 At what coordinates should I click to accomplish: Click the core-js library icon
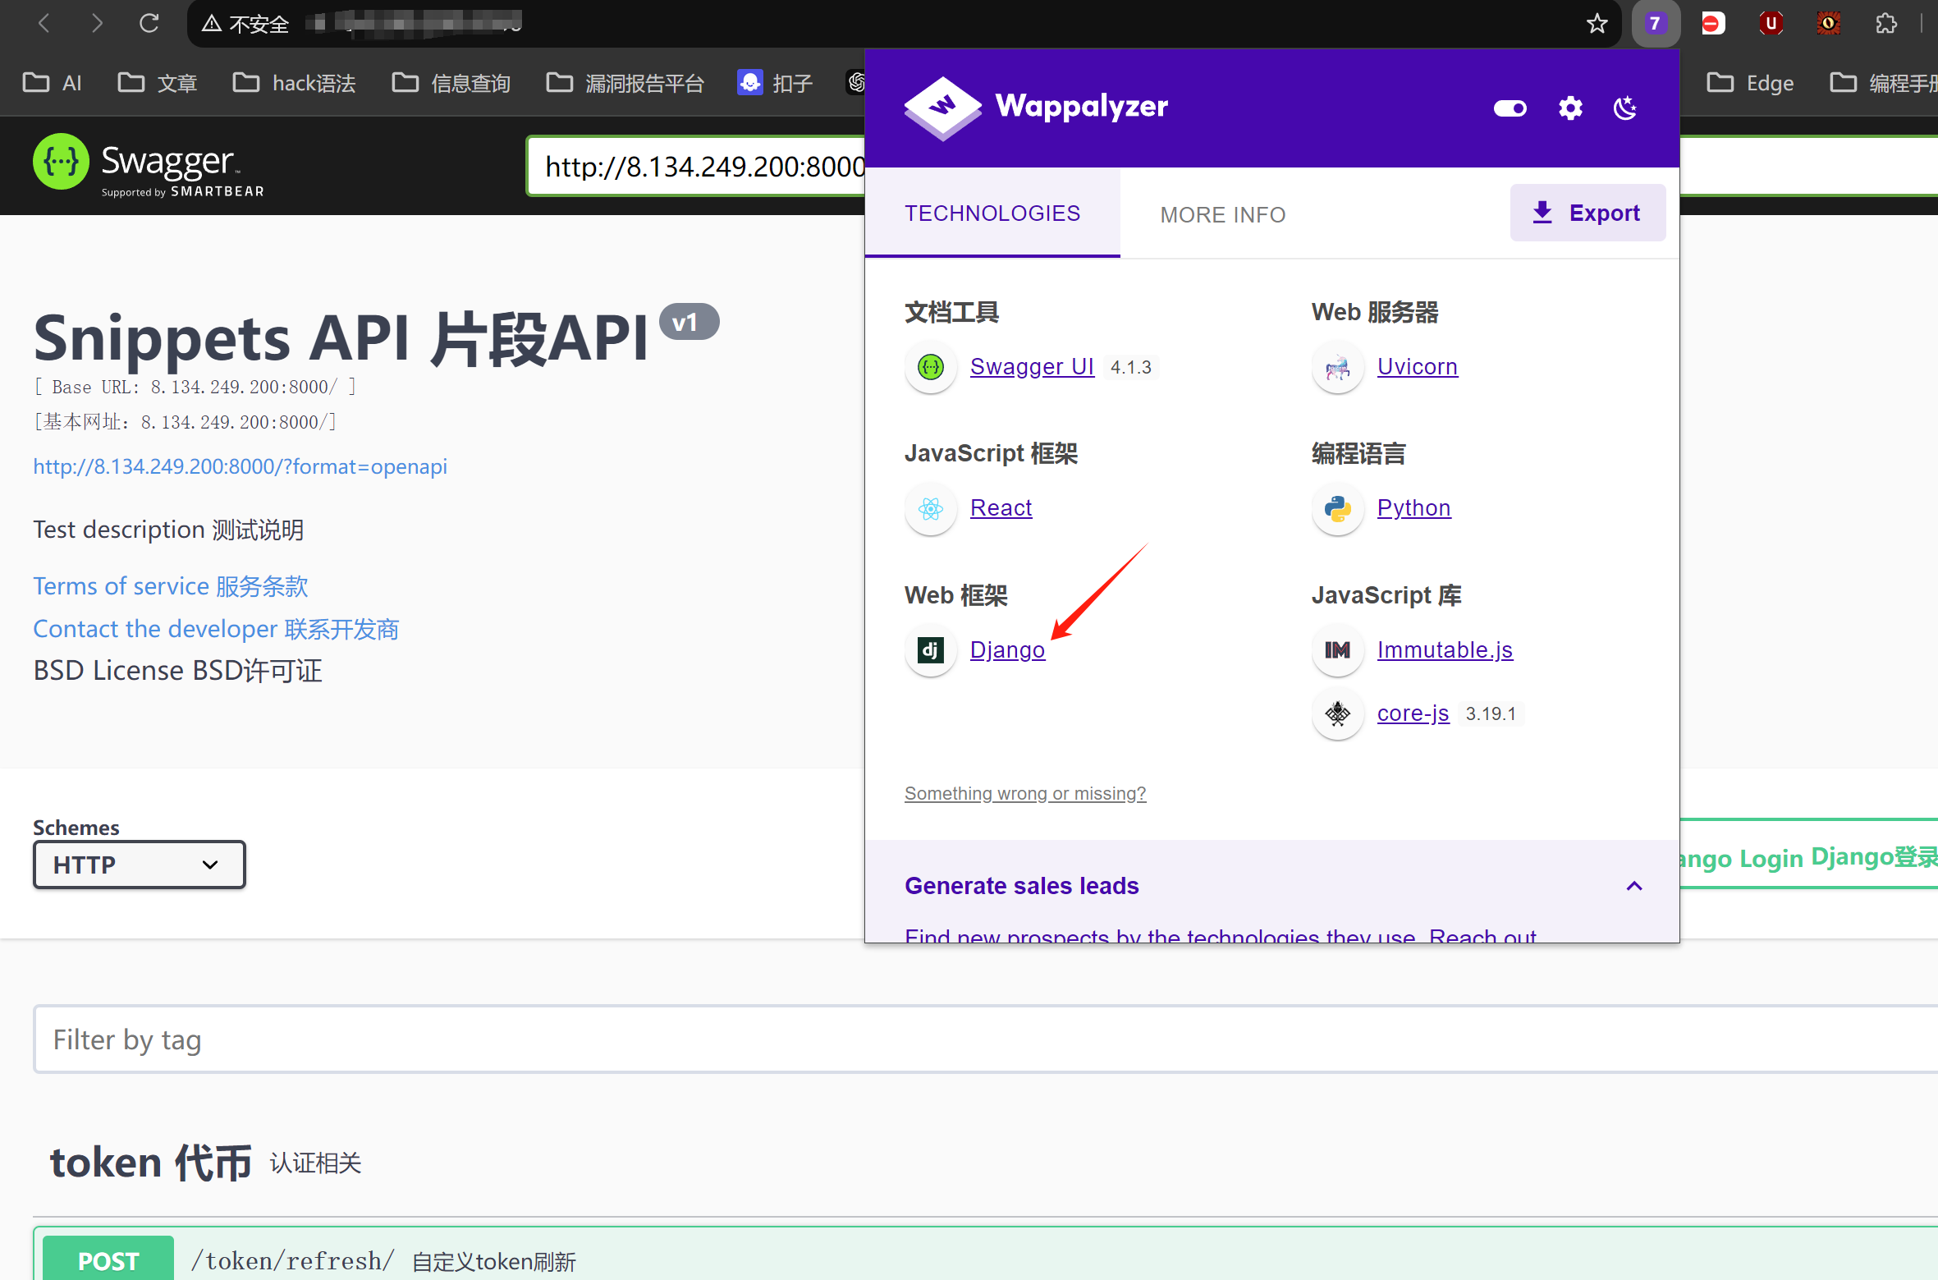1337,713
